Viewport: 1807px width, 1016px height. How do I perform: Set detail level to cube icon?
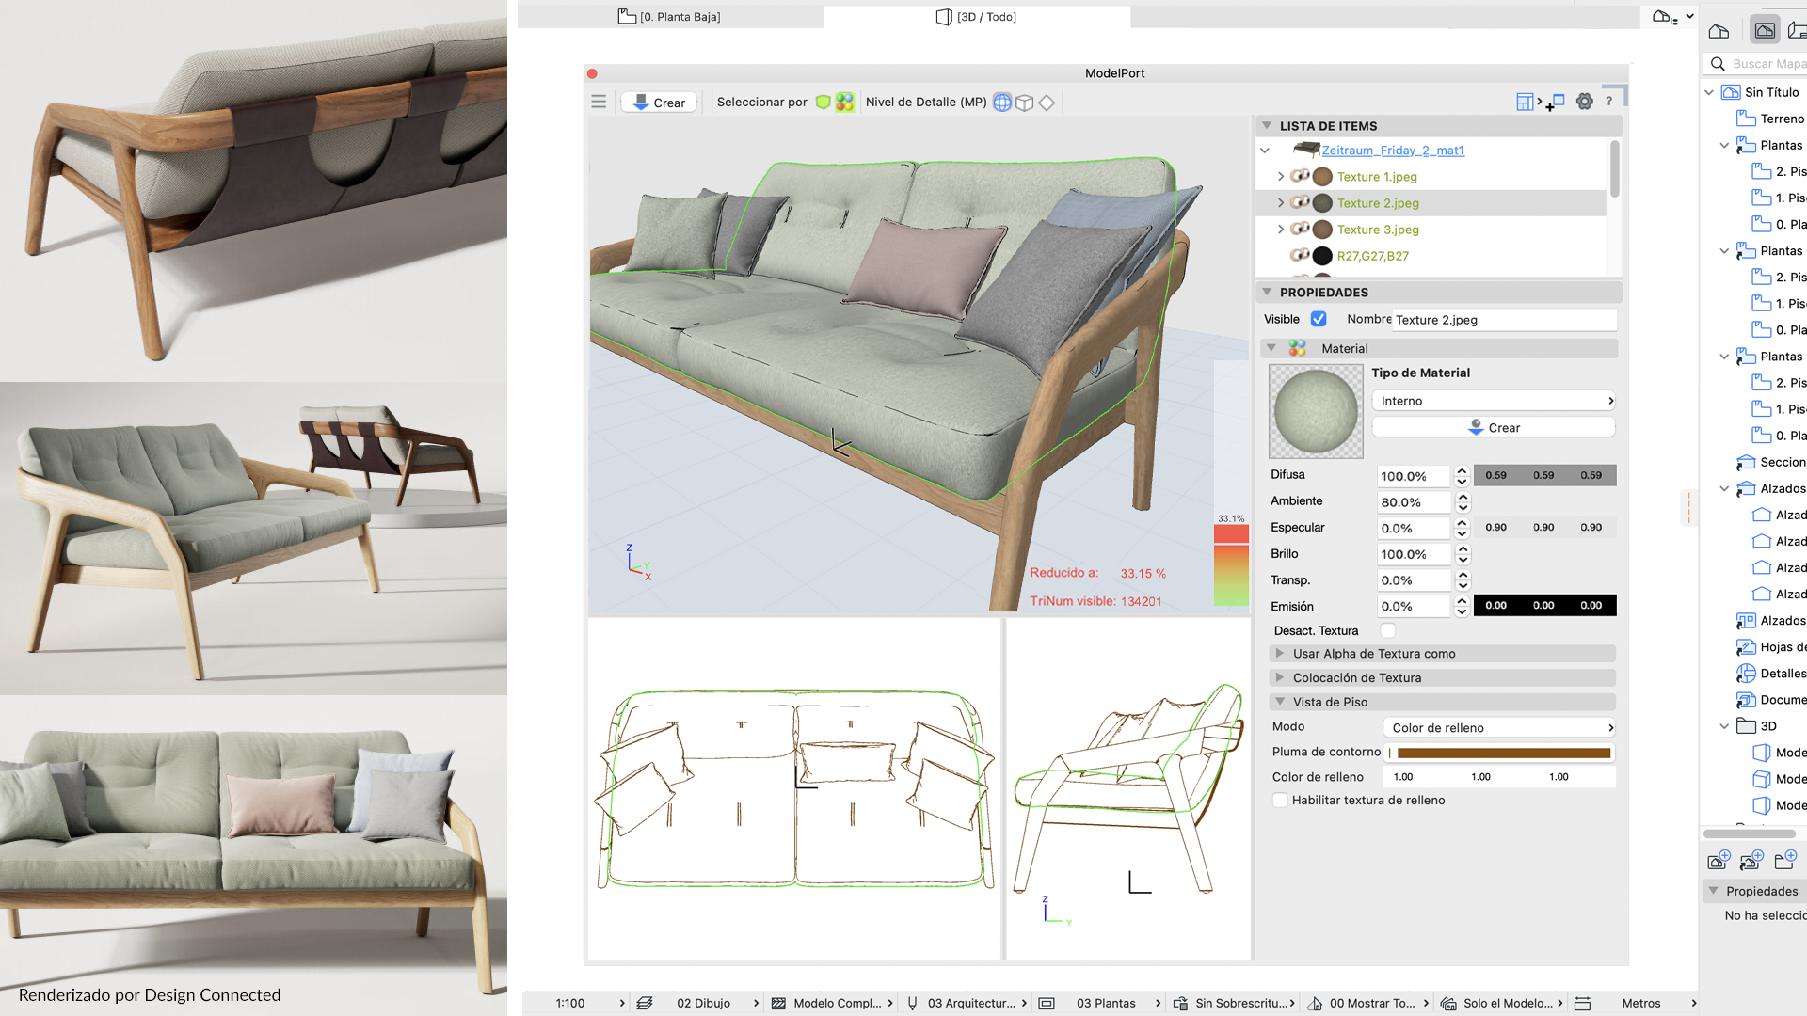[1025, 102]
